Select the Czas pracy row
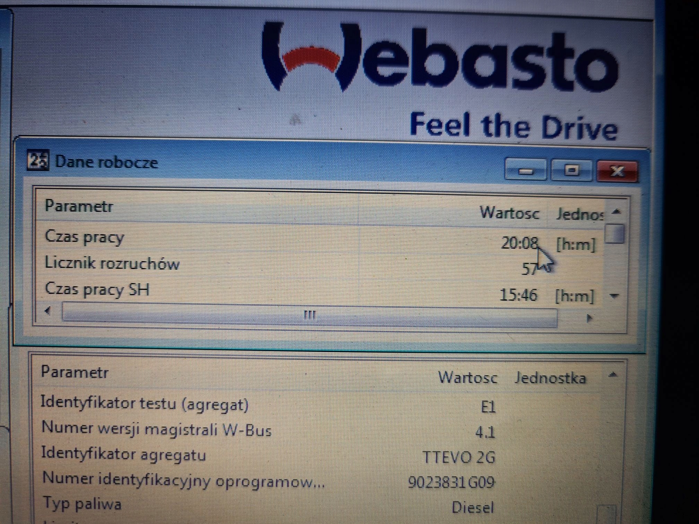The height and width of the screenshot is (524, 699). pyautogui.click(x=85, y=237)
